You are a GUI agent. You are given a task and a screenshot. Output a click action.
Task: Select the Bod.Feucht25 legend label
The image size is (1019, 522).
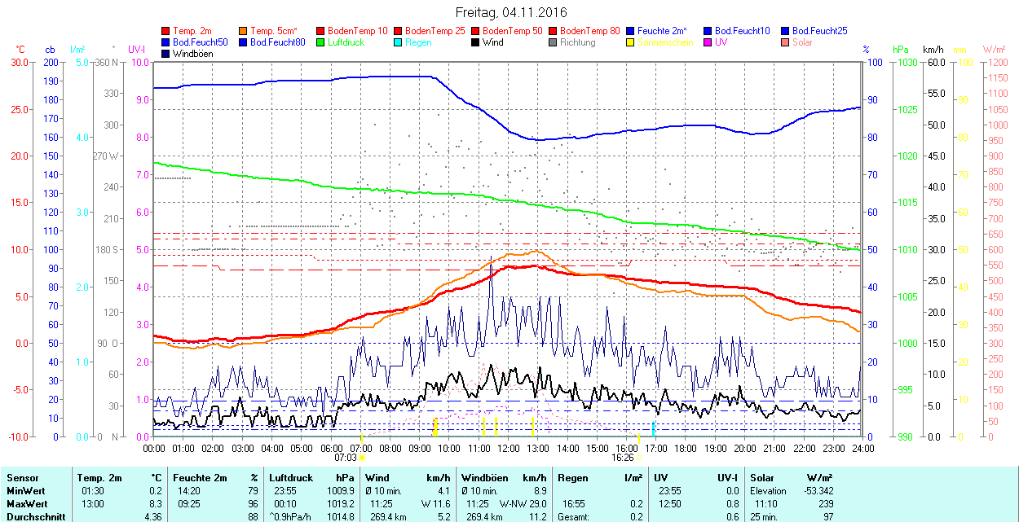820,31
